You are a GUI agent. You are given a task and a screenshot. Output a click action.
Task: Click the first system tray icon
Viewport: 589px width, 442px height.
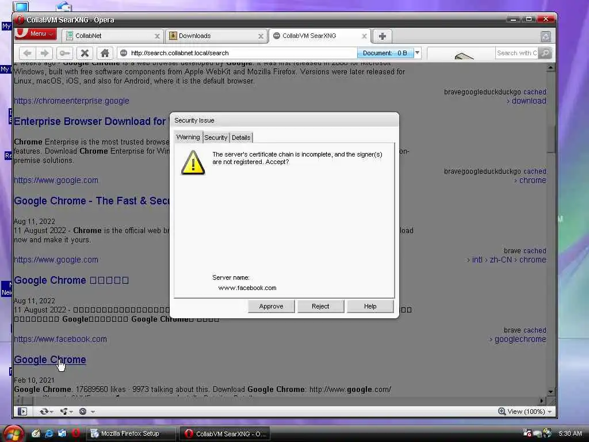(527, 433)
